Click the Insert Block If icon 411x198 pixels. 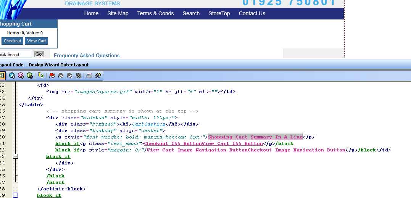click(40, 76)
